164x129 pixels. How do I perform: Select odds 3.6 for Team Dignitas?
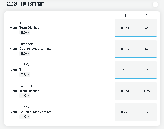tap(146, 28)
